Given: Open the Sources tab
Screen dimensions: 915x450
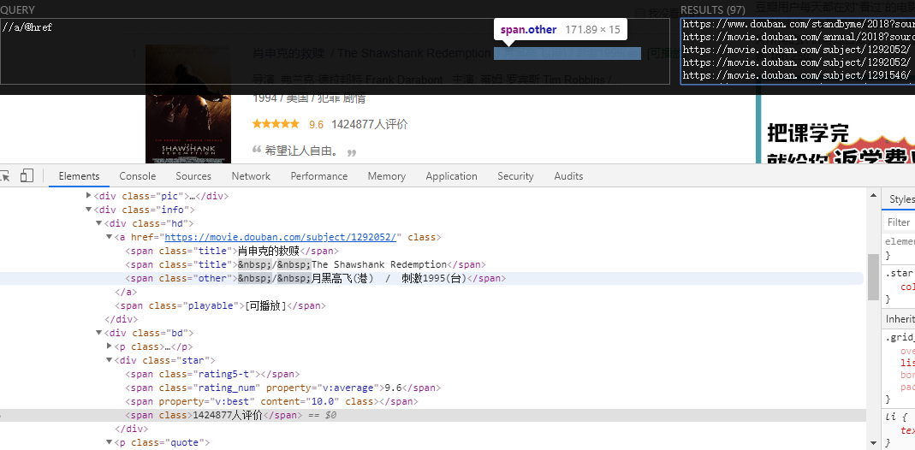Looking at the screenshot, I should (x=193, y=176).
